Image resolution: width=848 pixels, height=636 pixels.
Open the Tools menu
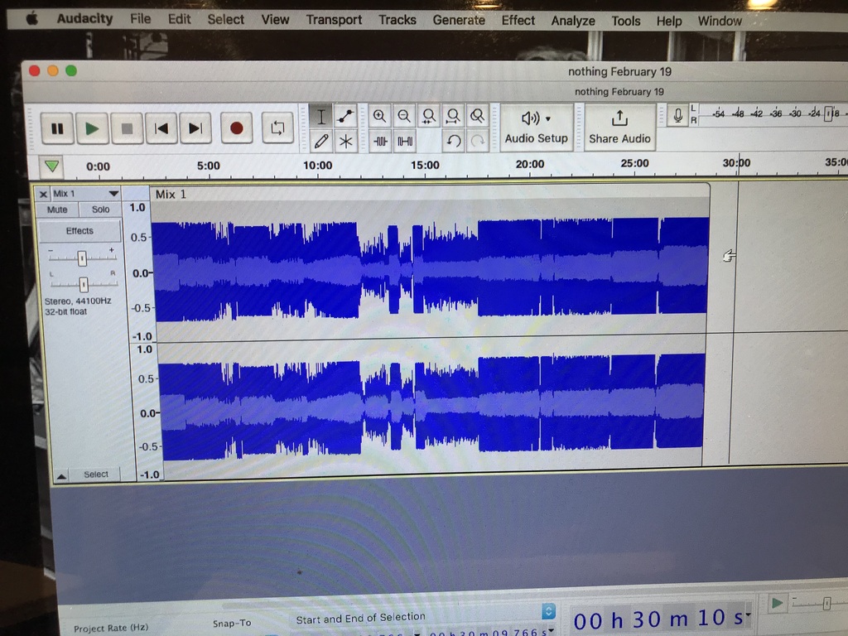click(x=626, y=21)
